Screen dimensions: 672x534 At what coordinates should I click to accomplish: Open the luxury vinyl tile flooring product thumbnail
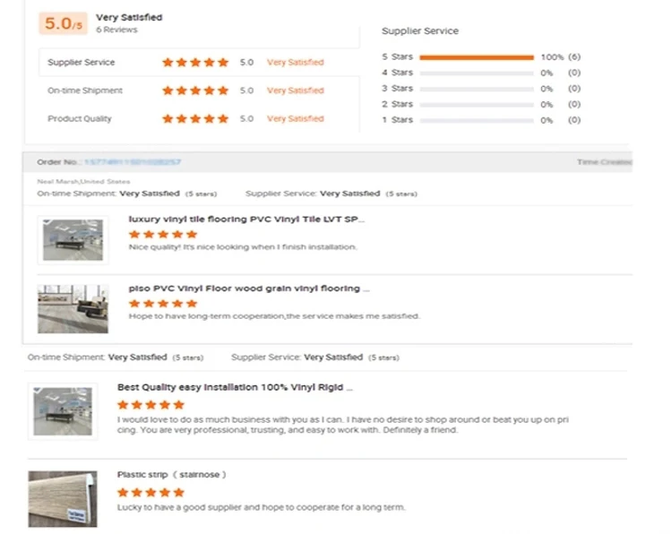[73, 240]
